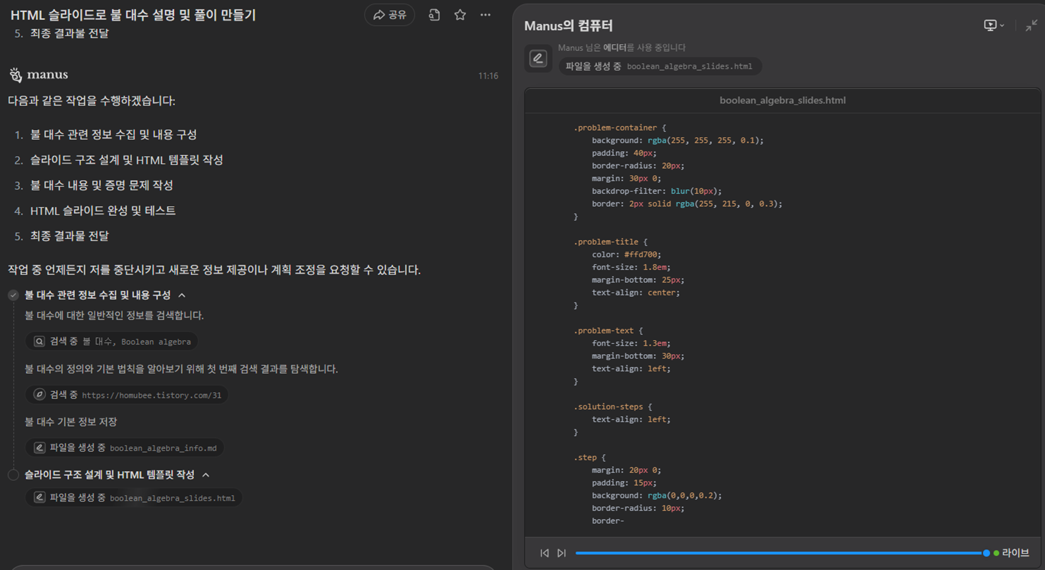This screenshot has width=1045, height=570.
Task: Collapse the 불 대수 관련 정보 수집 section
Action: [182, 295]
